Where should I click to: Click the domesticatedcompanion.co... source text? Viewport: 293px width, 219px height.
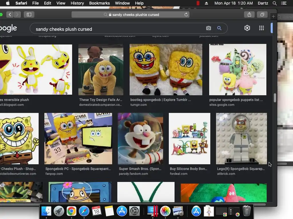100,105
